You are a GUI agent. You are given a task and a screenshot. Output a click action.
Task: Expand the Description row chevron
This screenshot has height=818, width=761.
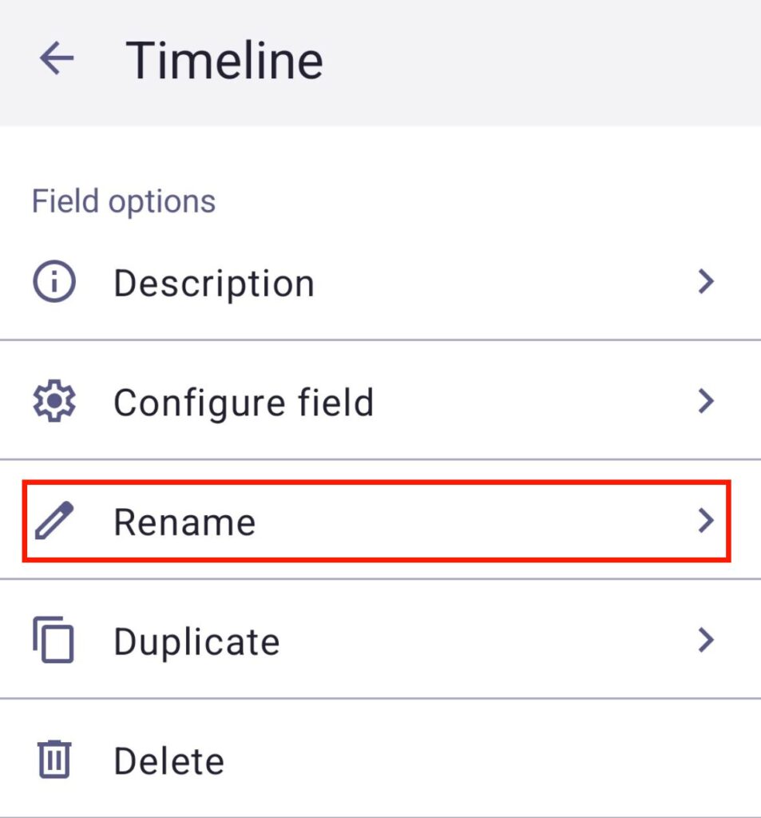pos(705,282)
